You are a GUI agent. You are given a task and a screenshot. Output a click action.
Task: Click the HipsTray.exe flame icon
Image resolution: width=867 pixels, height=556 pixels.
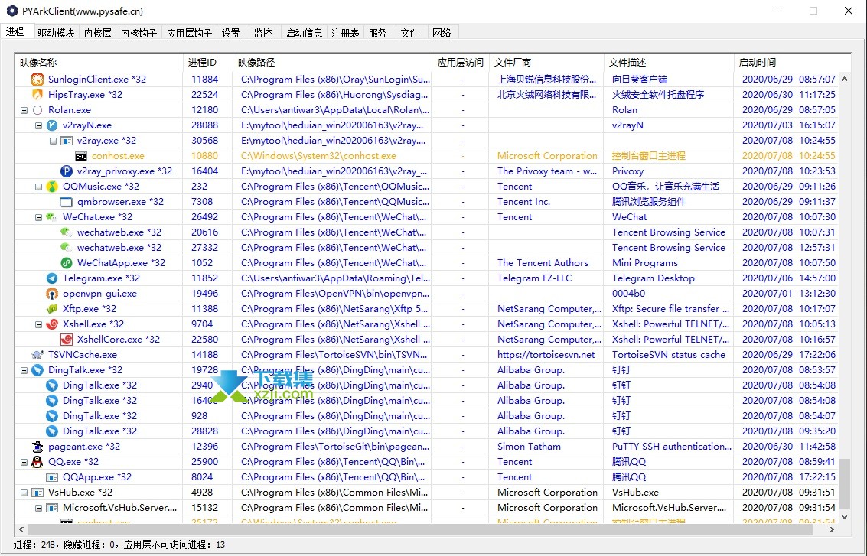pyautogui.click(x=37, y=95)
